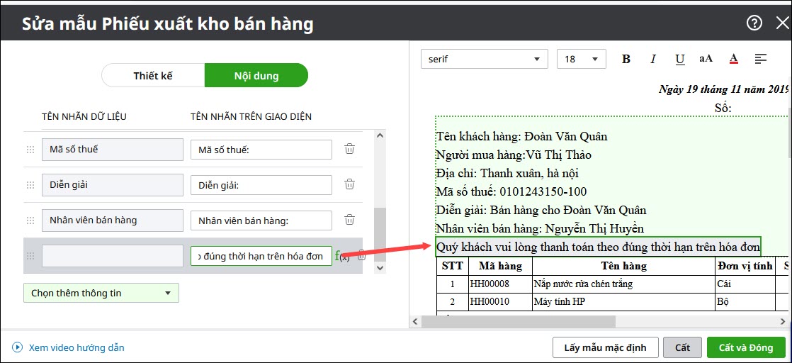Viewport: 792px width, 363px height.
Task: Delete the custom text row
Action: click(x=361, y=256)
